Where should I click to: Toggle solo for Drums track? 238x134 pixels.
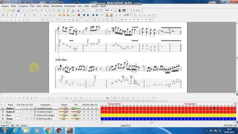pos(17,119)
